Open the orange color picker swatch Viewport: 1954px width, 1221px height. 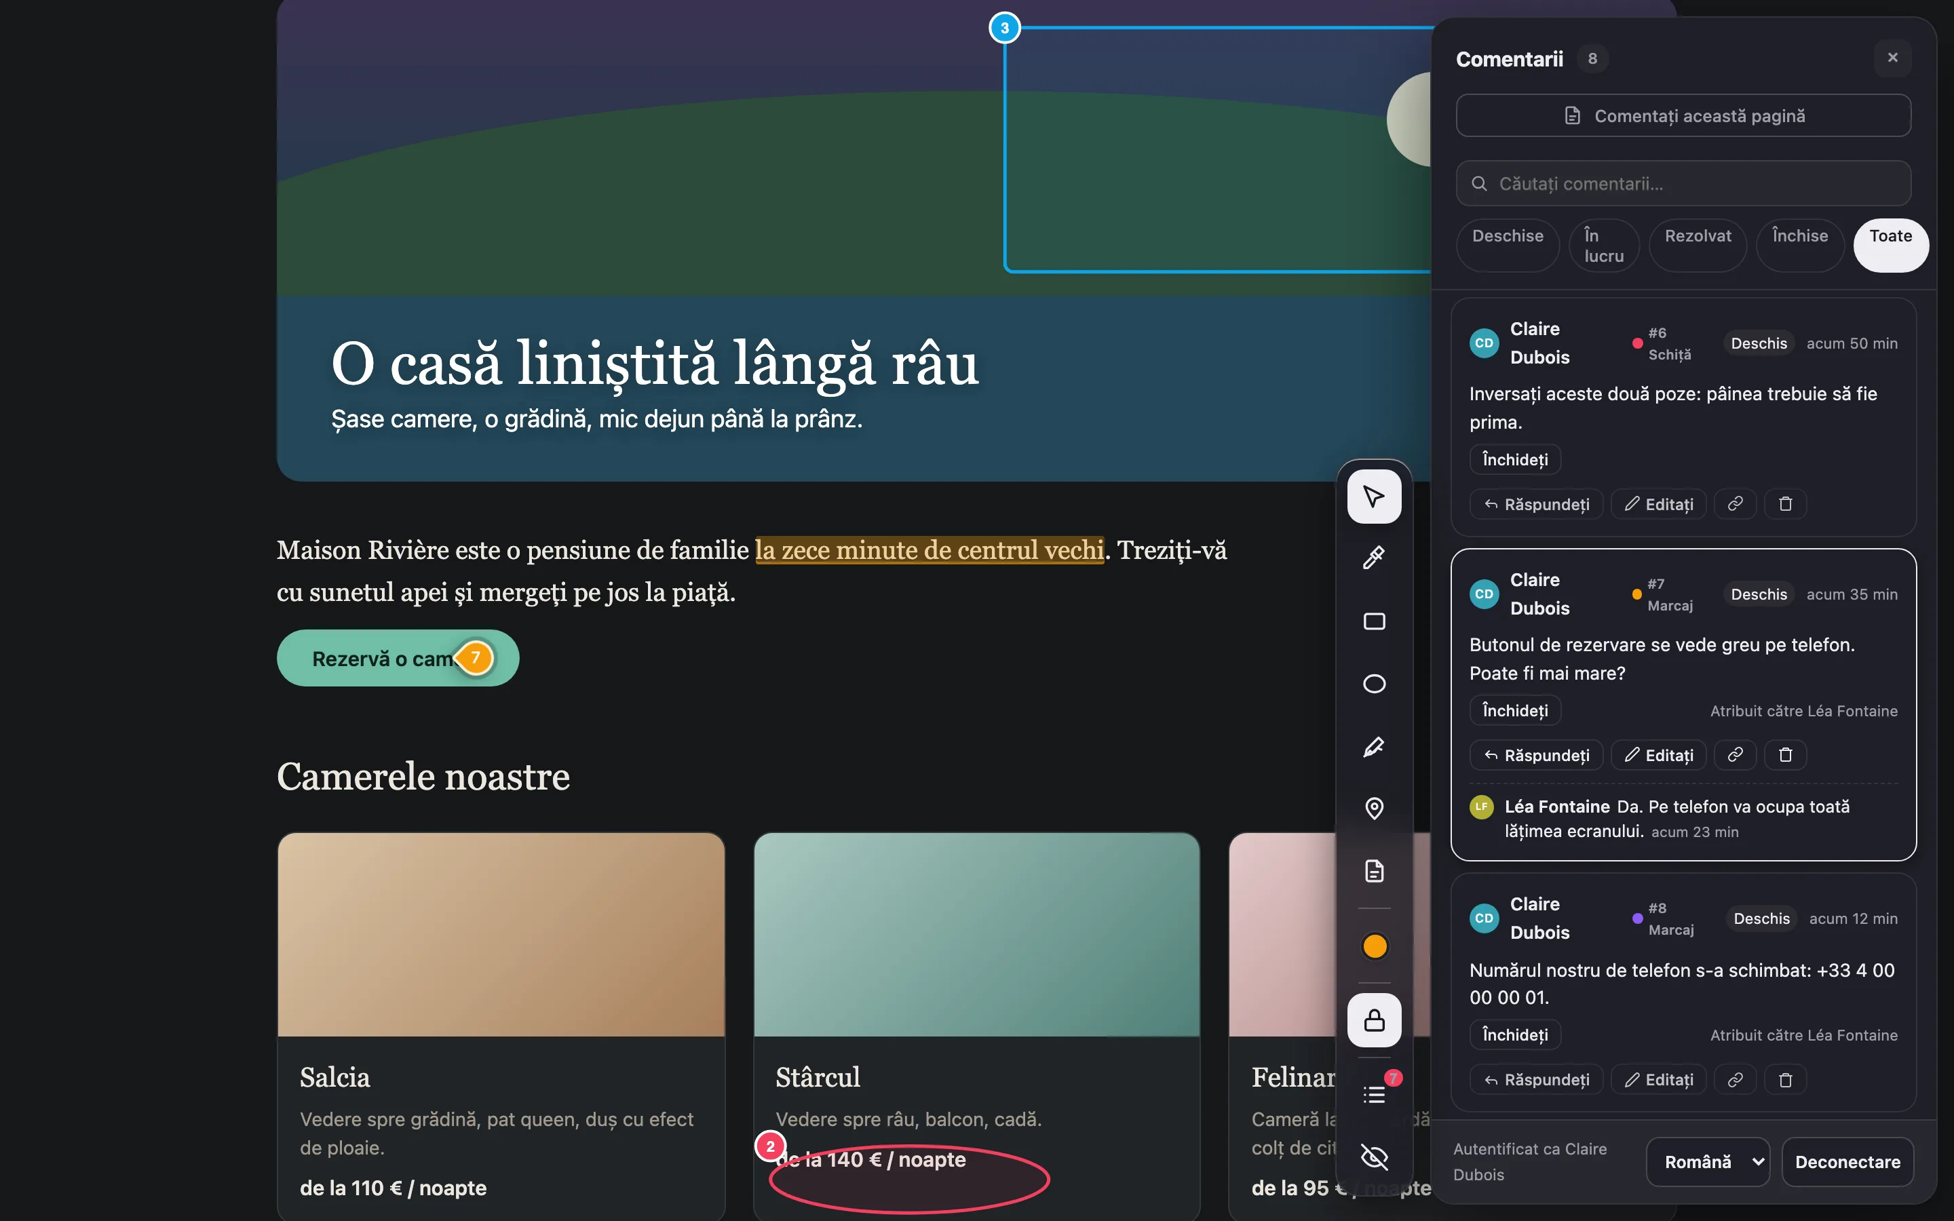(1375, 946)
